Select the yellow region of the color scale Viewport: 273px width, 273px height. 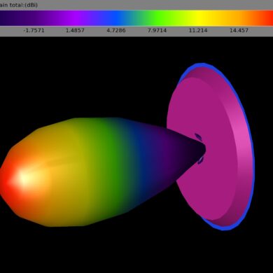click(x=198, y=18)
